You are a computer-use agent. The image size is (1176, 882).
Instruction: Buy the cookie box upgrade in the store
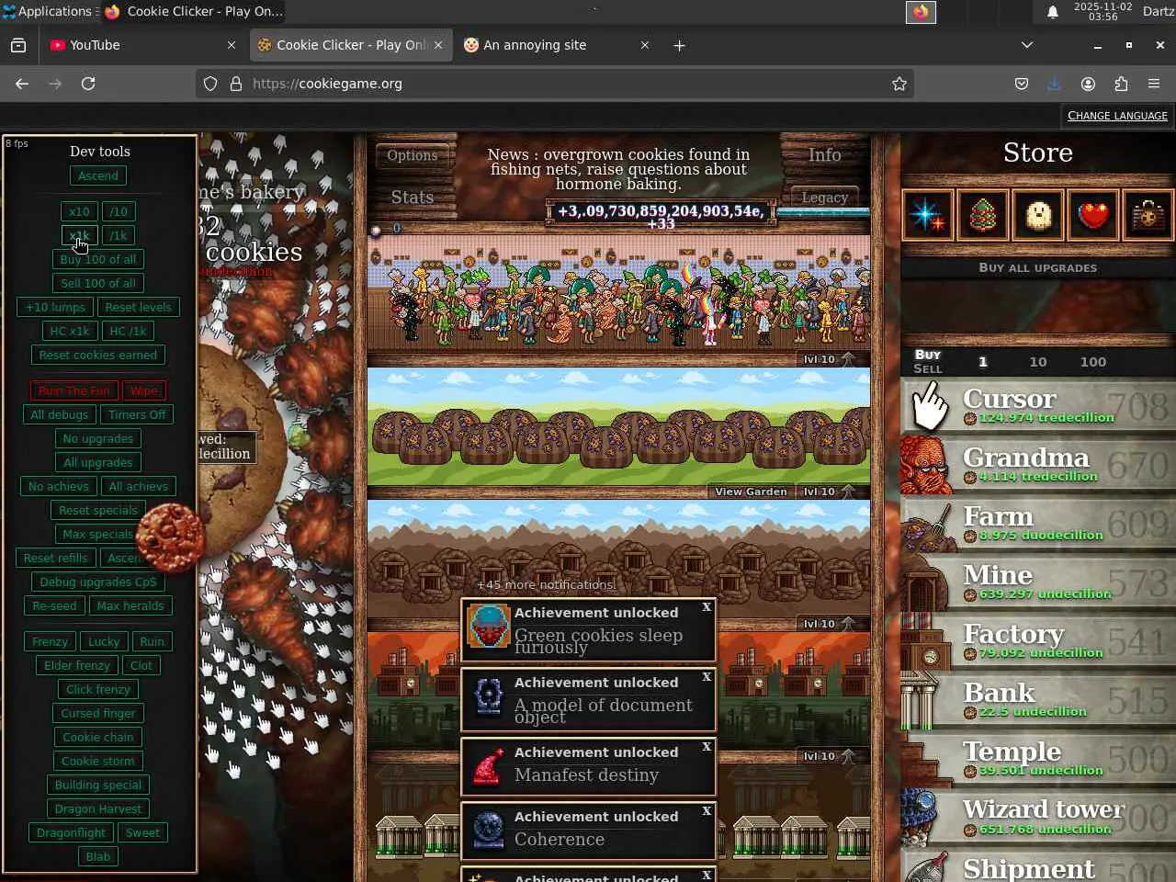click(1148, 215)
